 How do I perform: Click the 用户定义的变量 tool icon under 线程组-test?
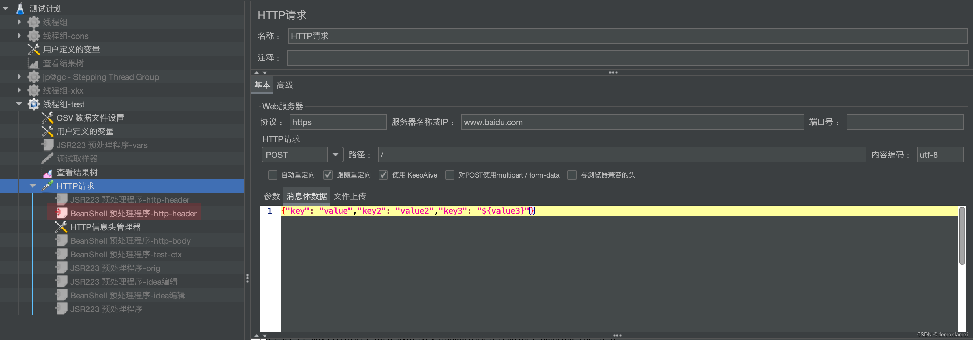pos(47,131)
